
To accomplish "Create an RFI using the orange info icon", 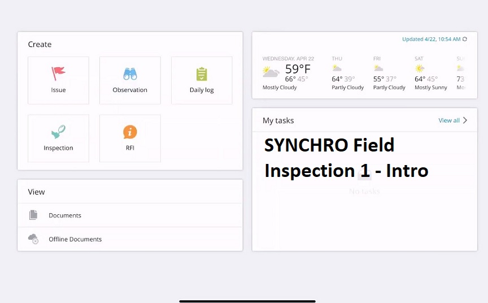I will [130, 132].
